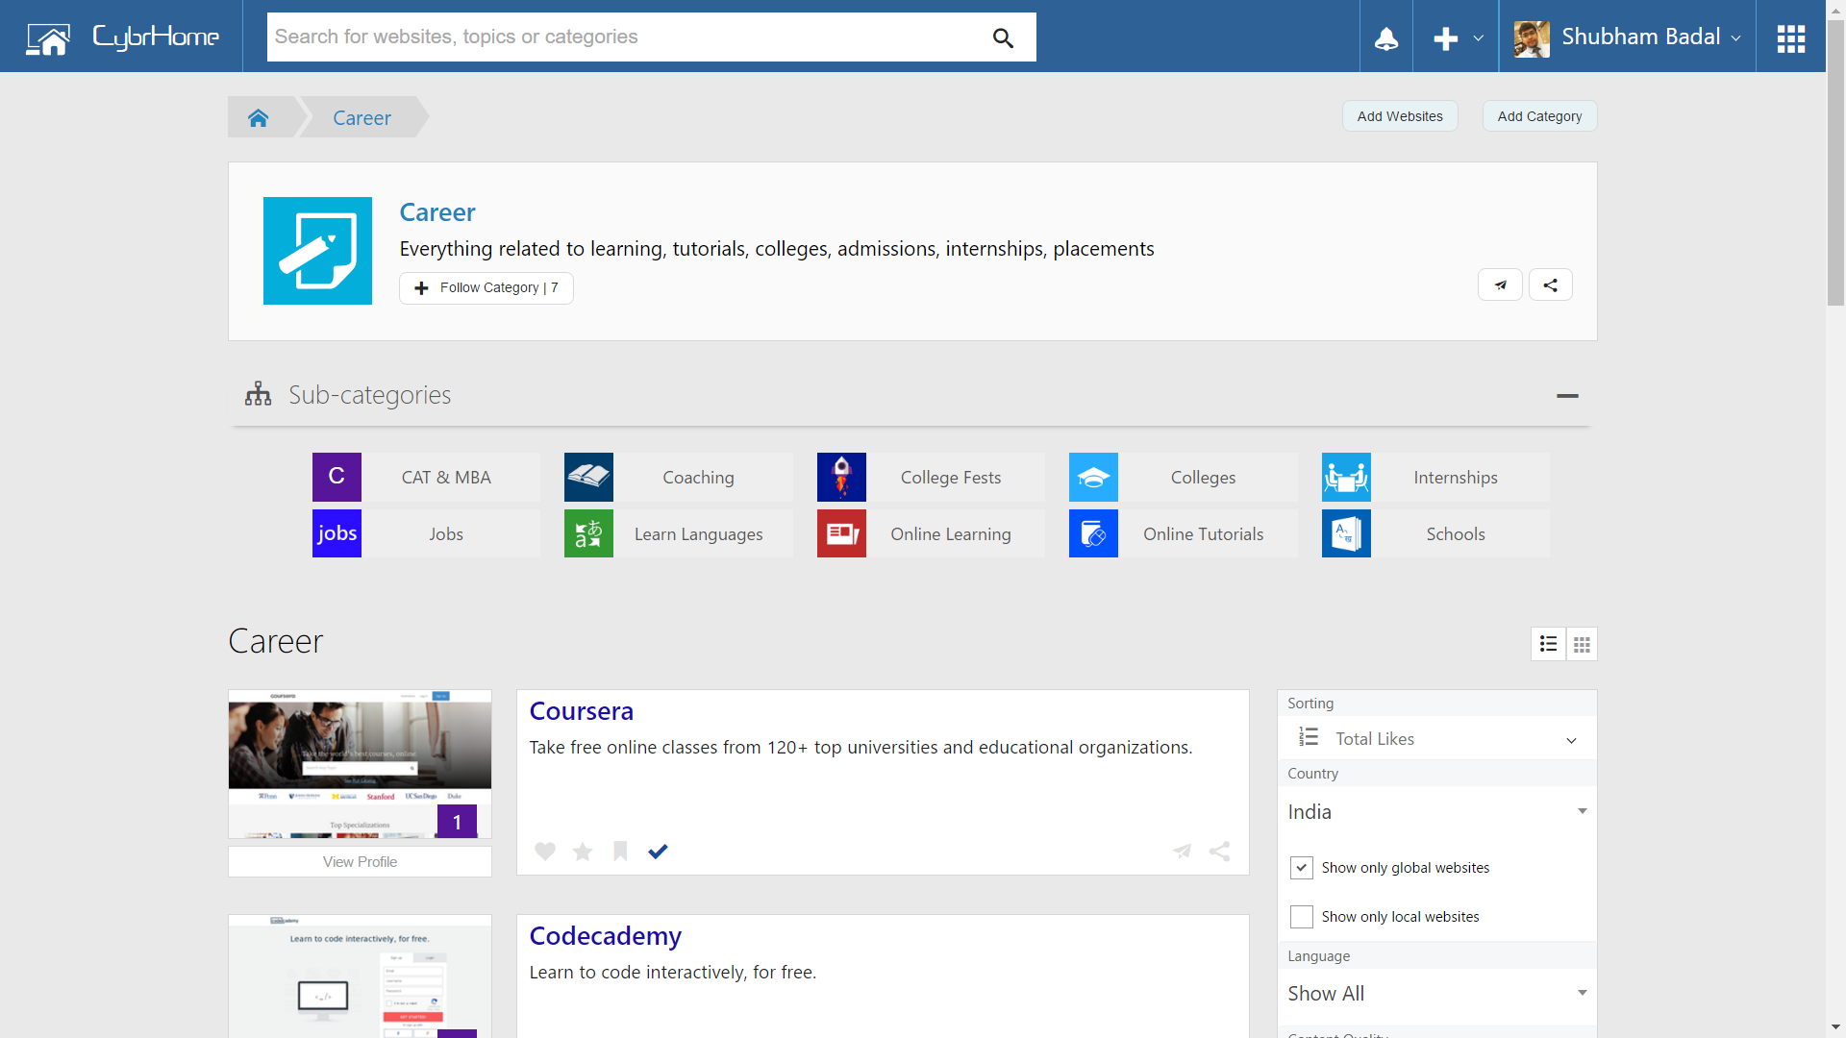Open the apps grid icon

(x=1790, y=38)
